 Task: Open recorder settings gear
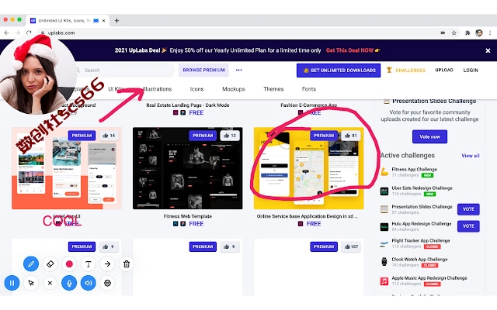pyautogui.click(x=107, y=283)
